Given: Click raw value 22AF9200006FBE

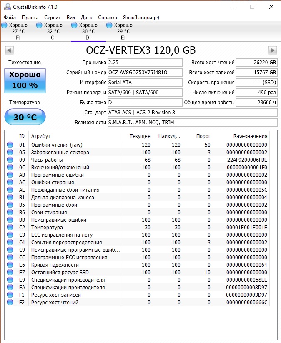Looking at the screenshot, I should tap(247, 160).
